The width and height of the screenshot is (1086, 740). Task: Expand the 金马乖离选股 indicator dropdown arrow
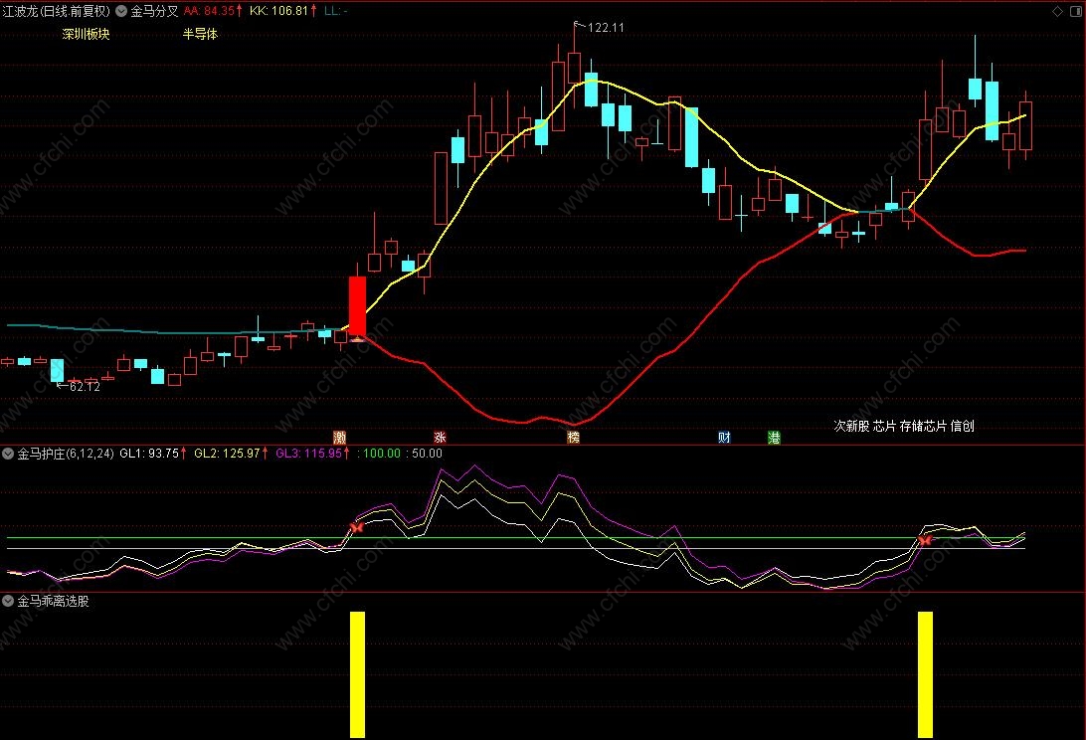[x=8, y=601]
